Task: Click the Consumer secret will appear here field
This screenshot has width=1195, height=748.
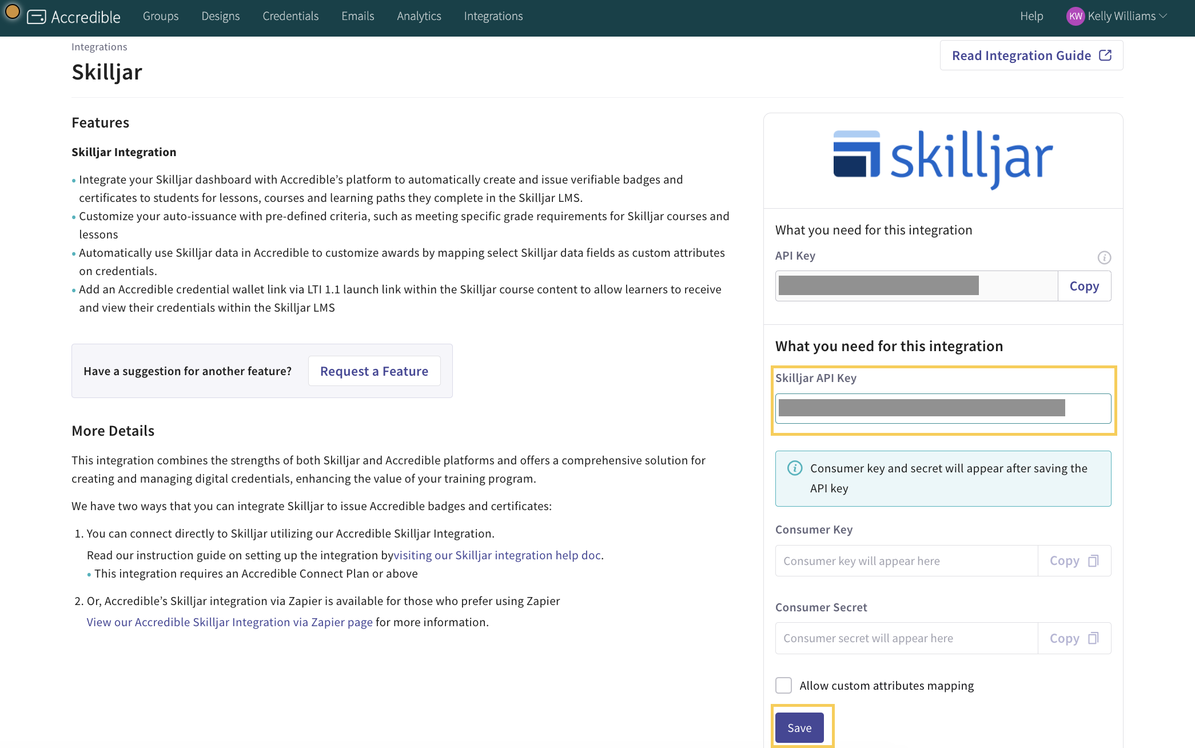Action: click(x=906, y=638)
